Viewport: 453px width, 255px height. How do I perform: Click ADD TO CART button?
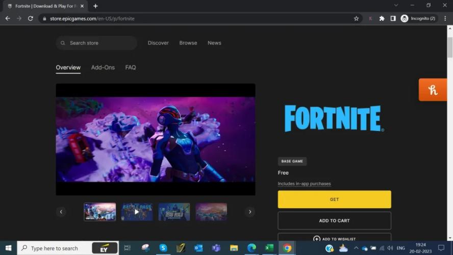[x=334, y=221]
